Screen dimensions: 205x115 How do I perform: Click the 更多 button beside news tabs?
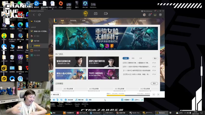155,59
